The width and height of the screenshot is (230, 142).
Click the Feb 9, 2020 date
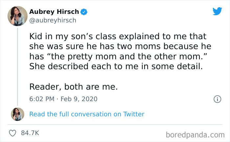pyautogui.click(x=79, y=99)
